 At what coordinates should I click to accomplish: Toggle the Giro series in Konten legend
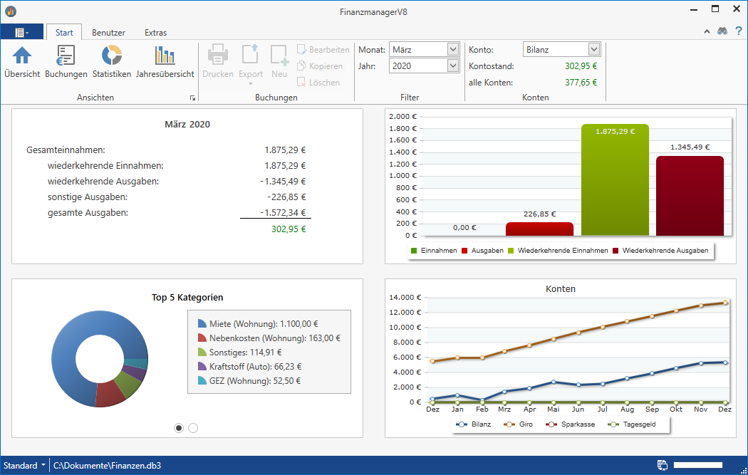pyautogui.click(x=518, y=424)
